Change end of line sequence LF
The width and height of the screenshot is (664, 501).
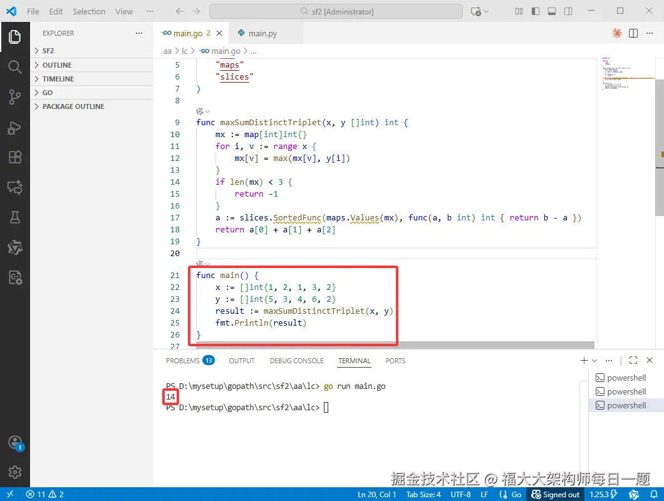click(484, 494)
